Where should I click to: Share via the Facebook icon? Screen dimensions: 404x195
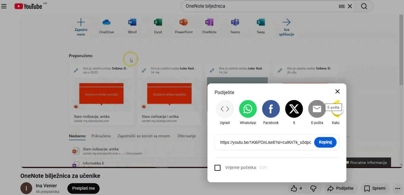point(271,109)
